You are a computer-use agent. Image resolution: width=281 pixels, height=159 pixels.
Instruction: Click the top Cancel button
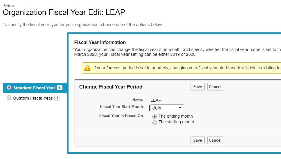(215, 87)
